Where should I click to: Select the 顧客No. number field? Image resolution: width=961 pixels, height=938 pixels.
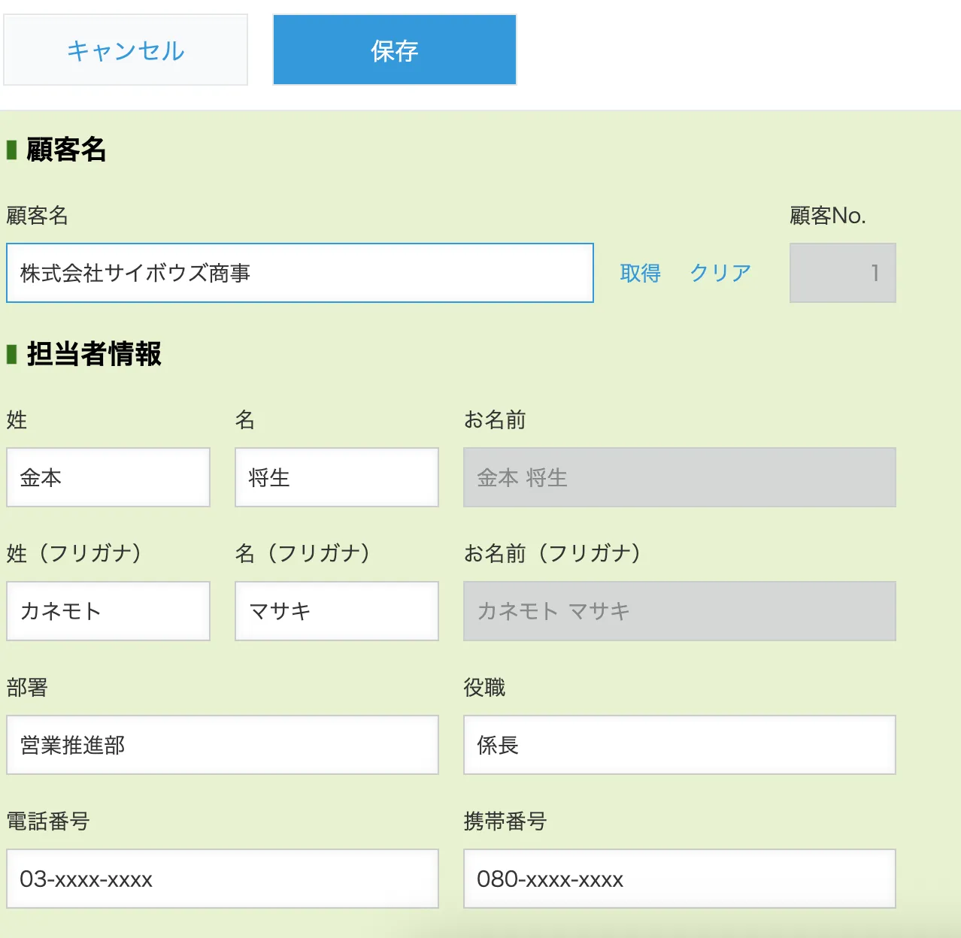(x=841, y=273)
